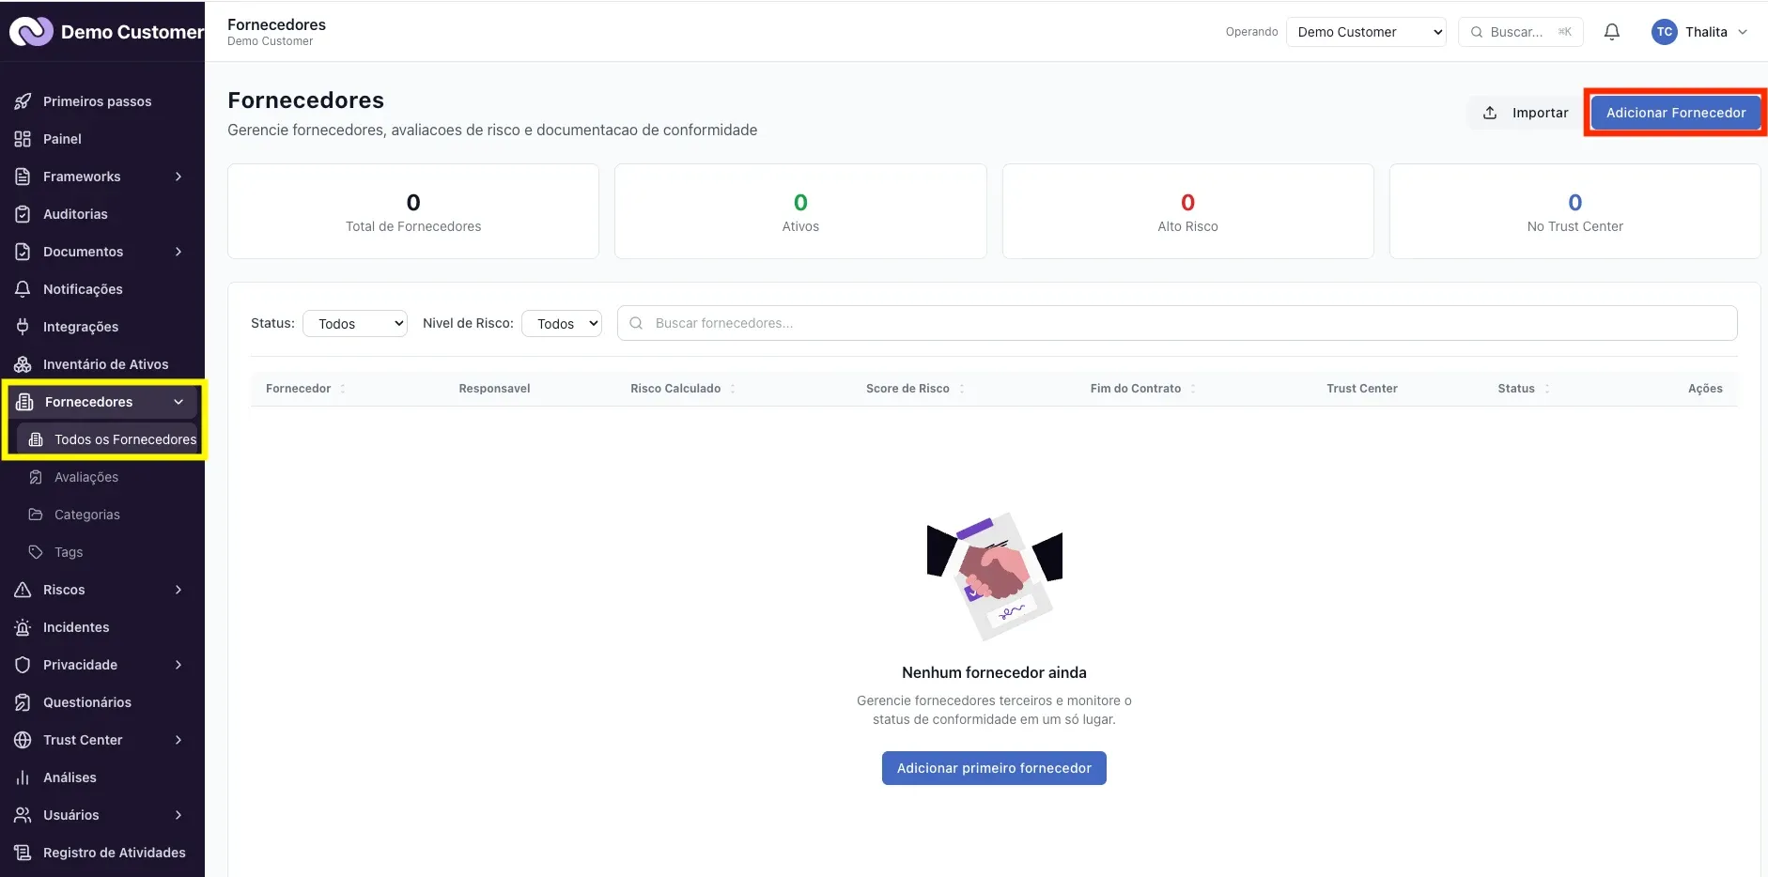Image resolution: width=1768 pixels, height=877 pixels.
Task: Click Adicionar Fornecedor button
Action: pos(1676,113)
